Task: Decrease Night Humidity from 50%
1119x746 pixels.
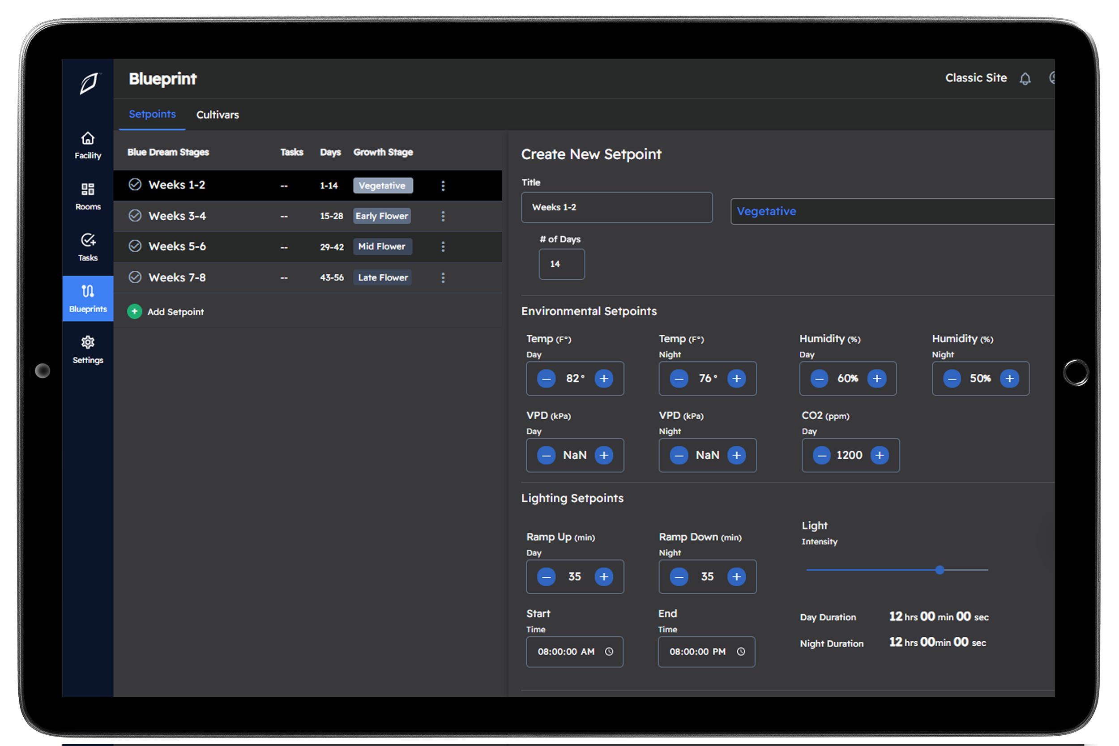Action: [x=952, y=379]
